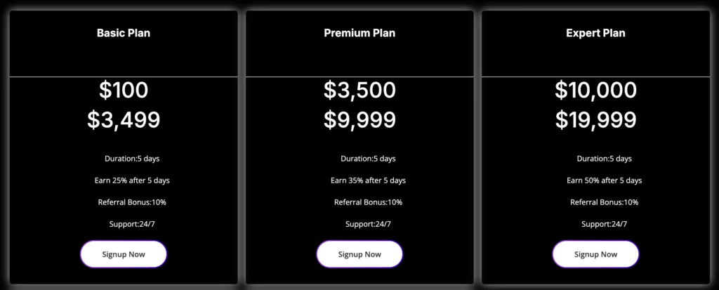Click Signup Now under Premium Plan
The width and height of the screenshot is (719, 290).
(x=359, y=254)
